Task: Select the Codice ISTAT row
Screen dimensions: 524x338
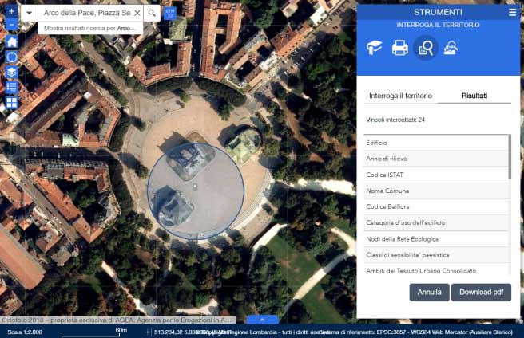Action: 436,175
